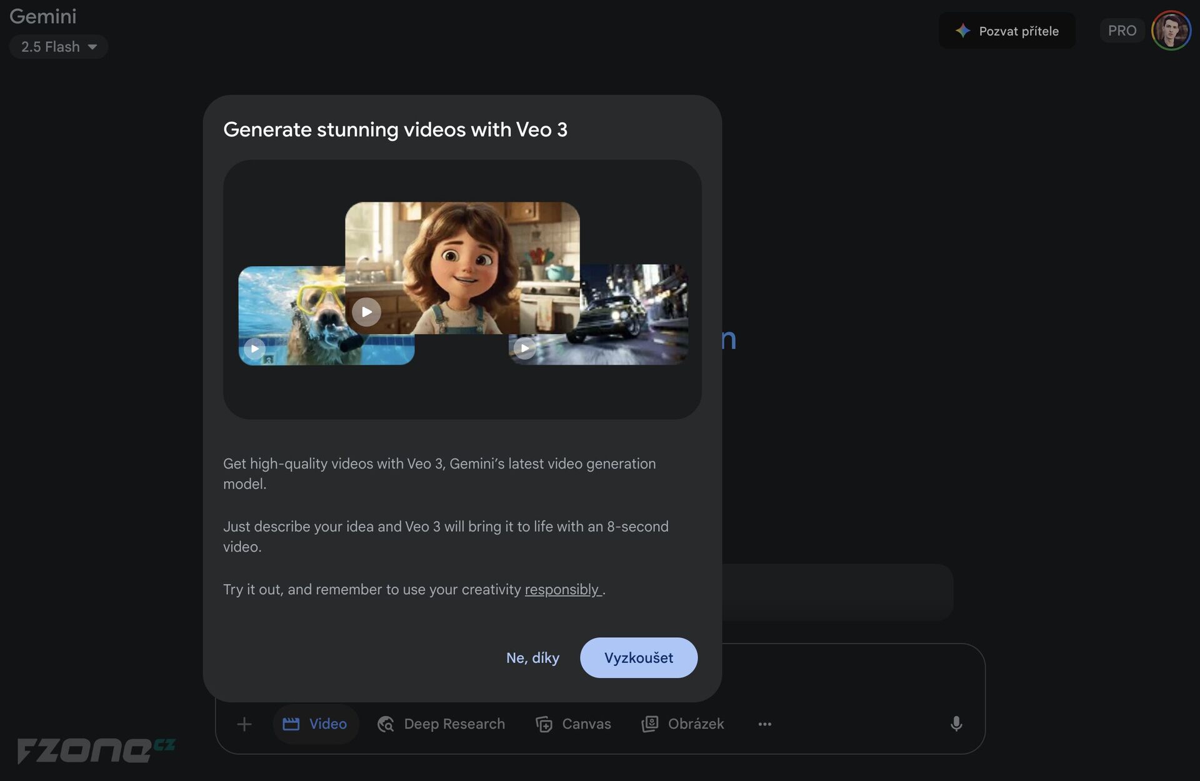1200x781 pixels.
Task: Select the Obrázek image tool
Action: coord(683,724)
